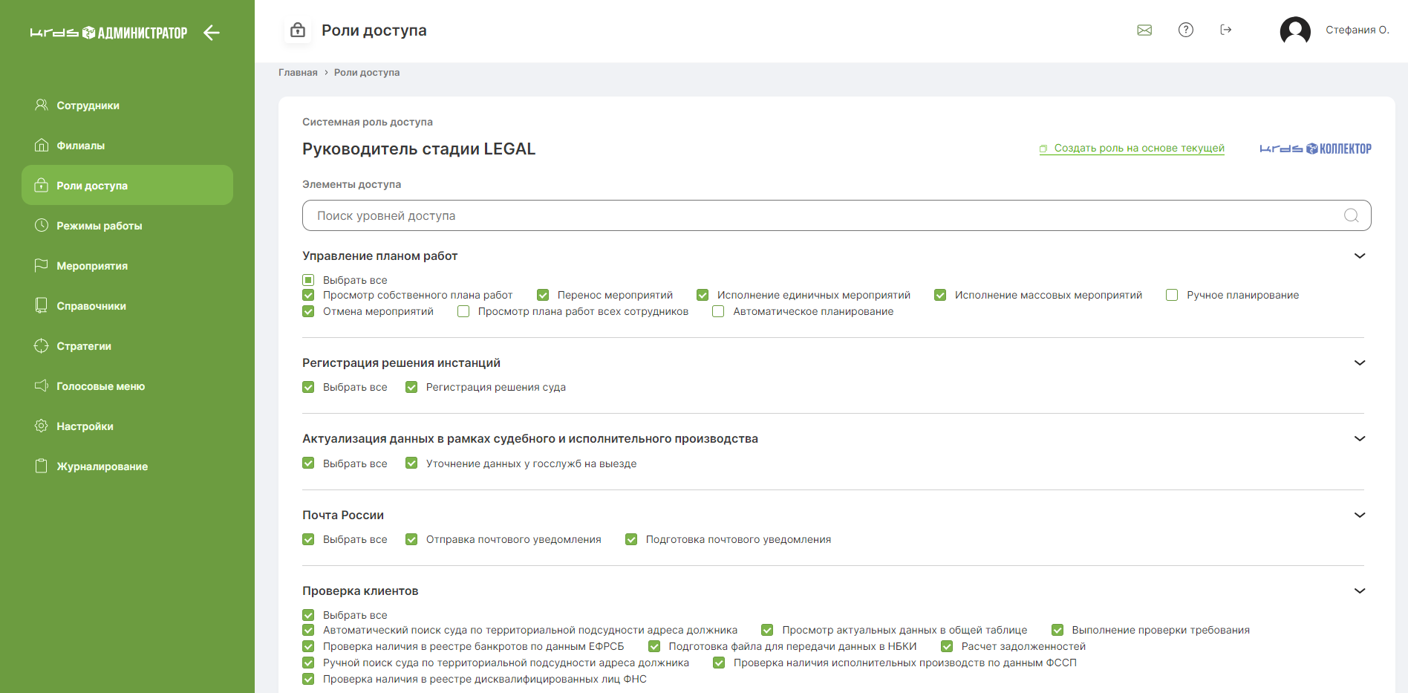Navigate to Главная breadcrumb link
1408x693 pixels.
click(x=298, y=72)
